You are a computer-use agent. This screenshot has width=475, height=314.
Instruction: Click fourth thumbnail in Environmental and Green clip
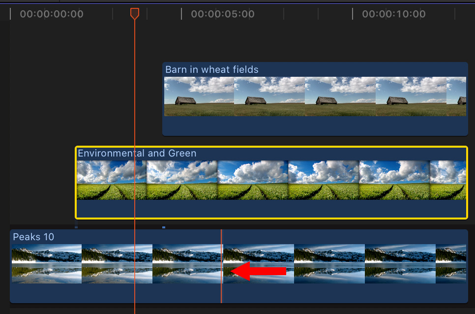click(x=324, y=180)
